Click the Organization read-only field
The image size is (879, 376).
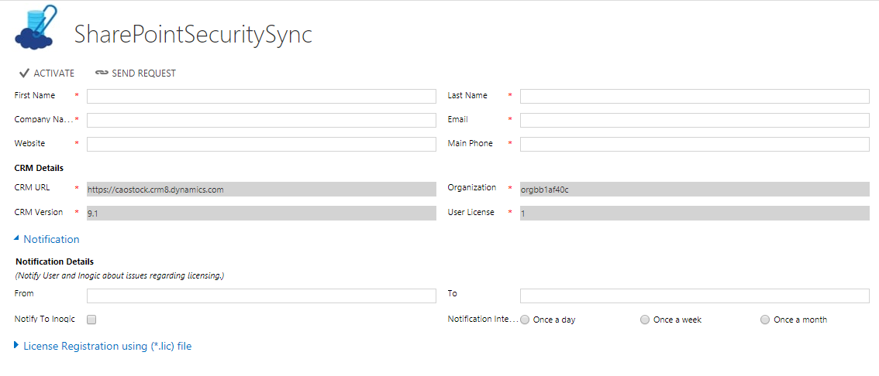click(695, 189)
